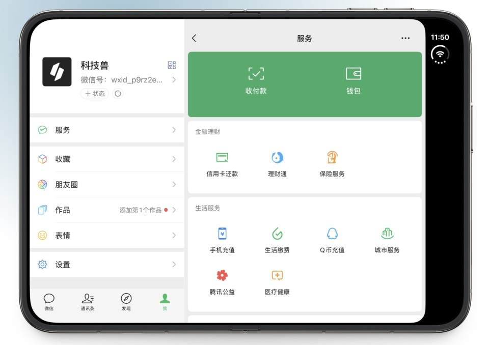Open the 收藏 row chevron
This screenshot has width=489, height=345.
[x=174, y=159]
